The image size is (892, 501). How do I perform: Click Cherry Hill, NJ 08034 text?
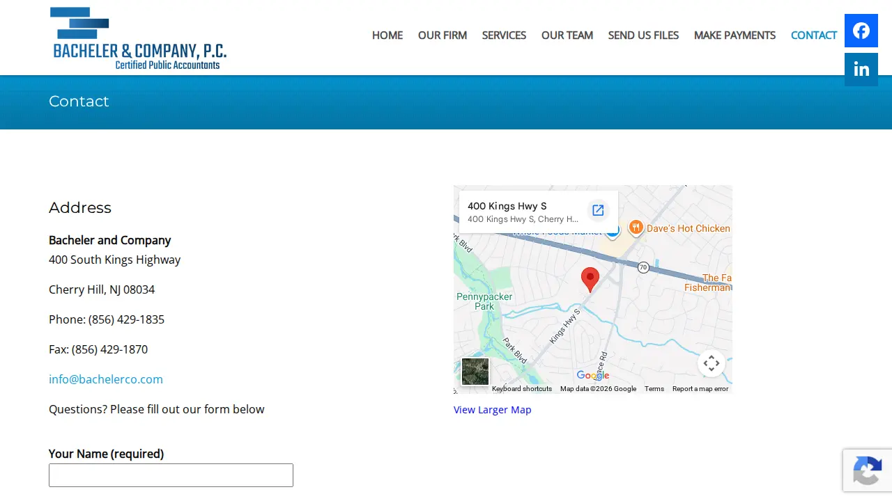click(x=102, y=289)
